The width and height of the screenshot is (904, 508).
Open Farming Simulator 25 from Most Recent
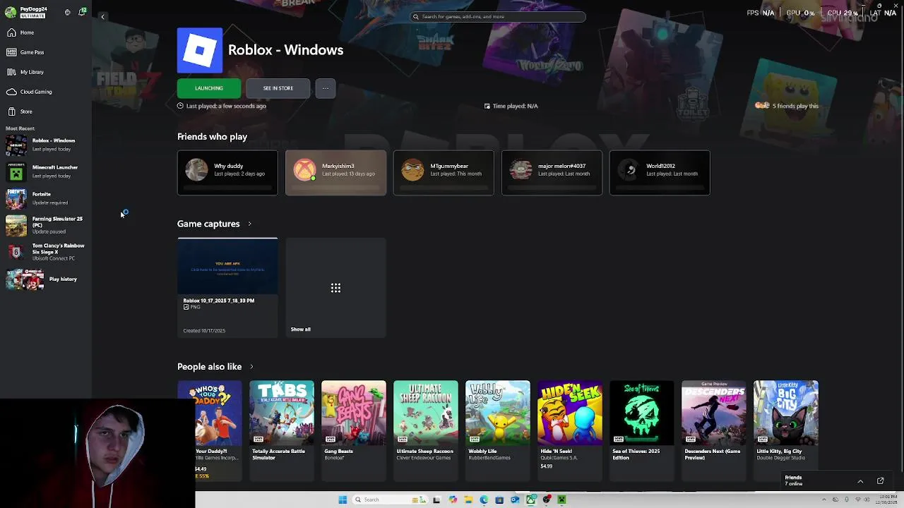coord(46,225)
